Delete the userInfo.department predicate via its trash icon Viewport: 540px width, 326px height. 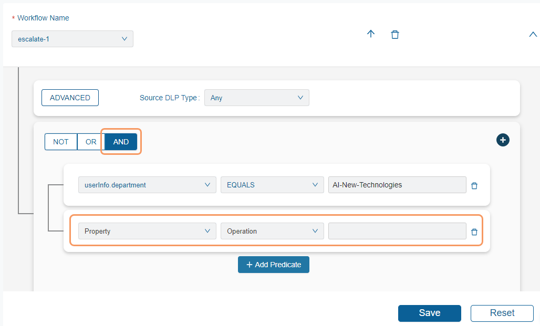click(474, 185)
